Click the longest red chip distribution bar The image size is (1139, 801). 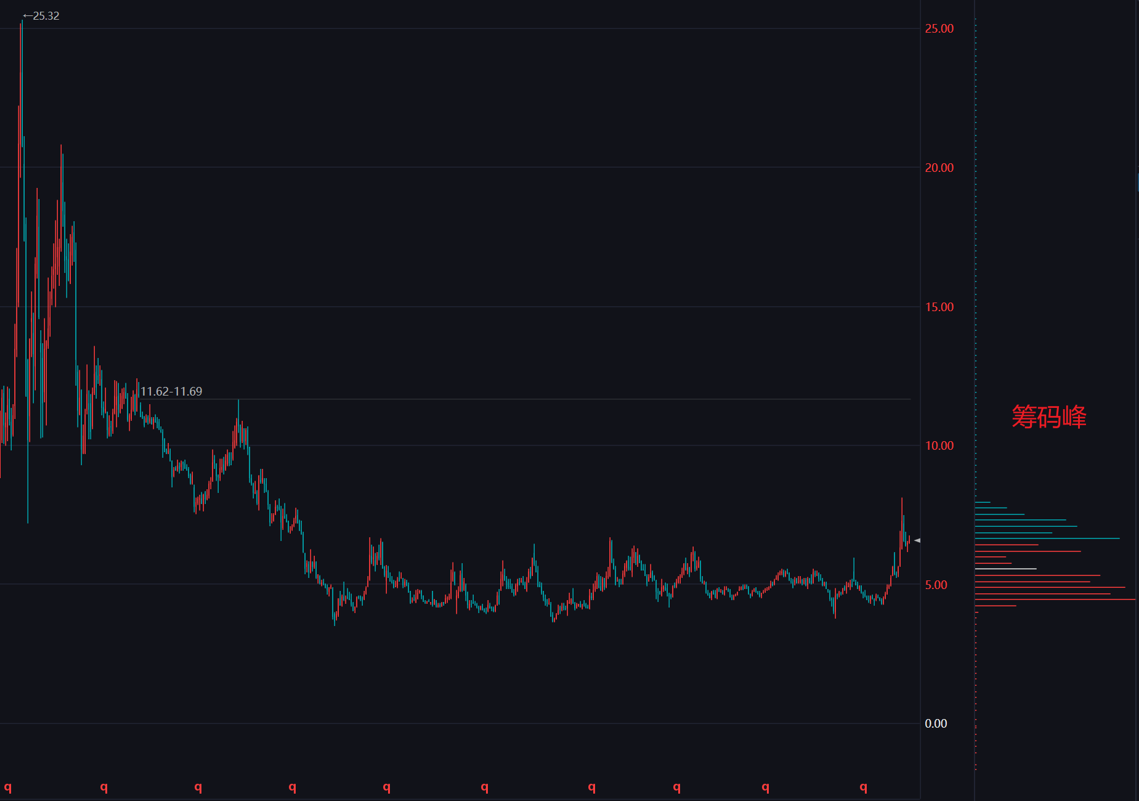click(1055, 599)
